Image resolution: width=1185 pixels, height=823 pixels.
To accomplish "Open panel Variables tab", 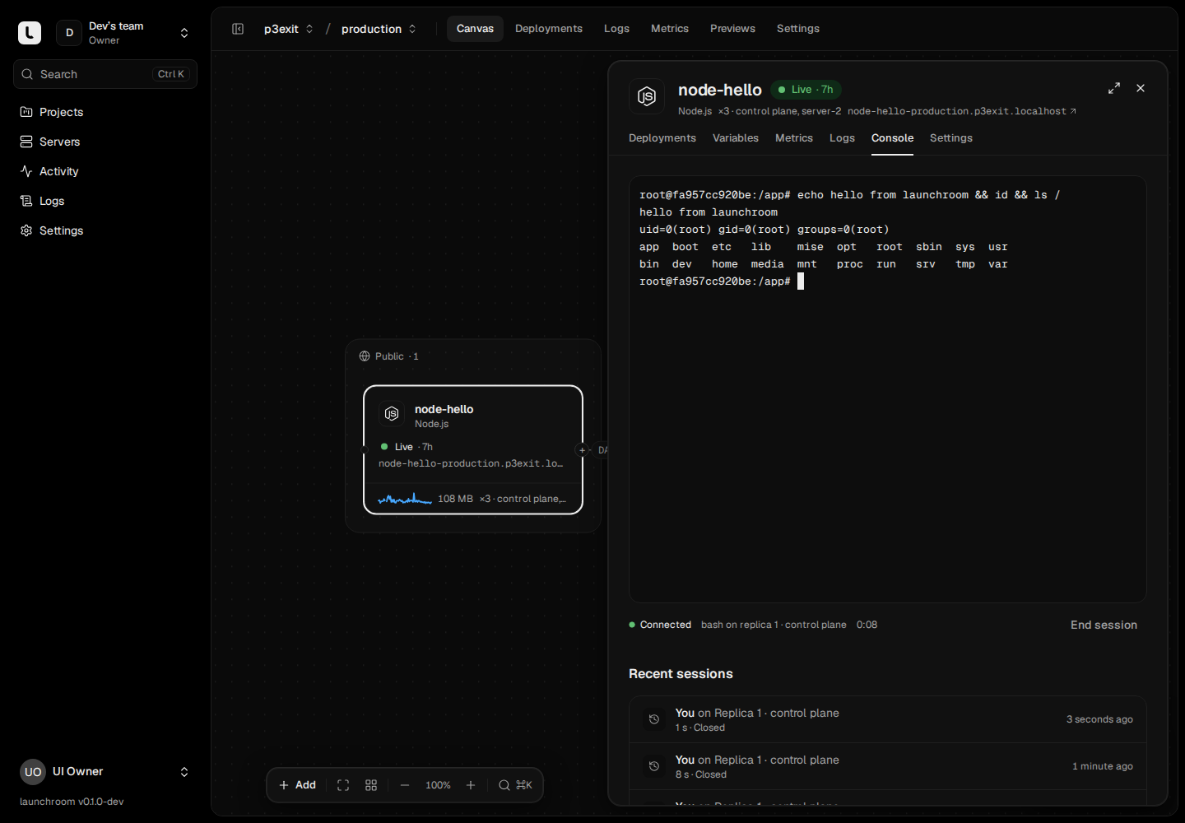I will click(x=736, y=138).
